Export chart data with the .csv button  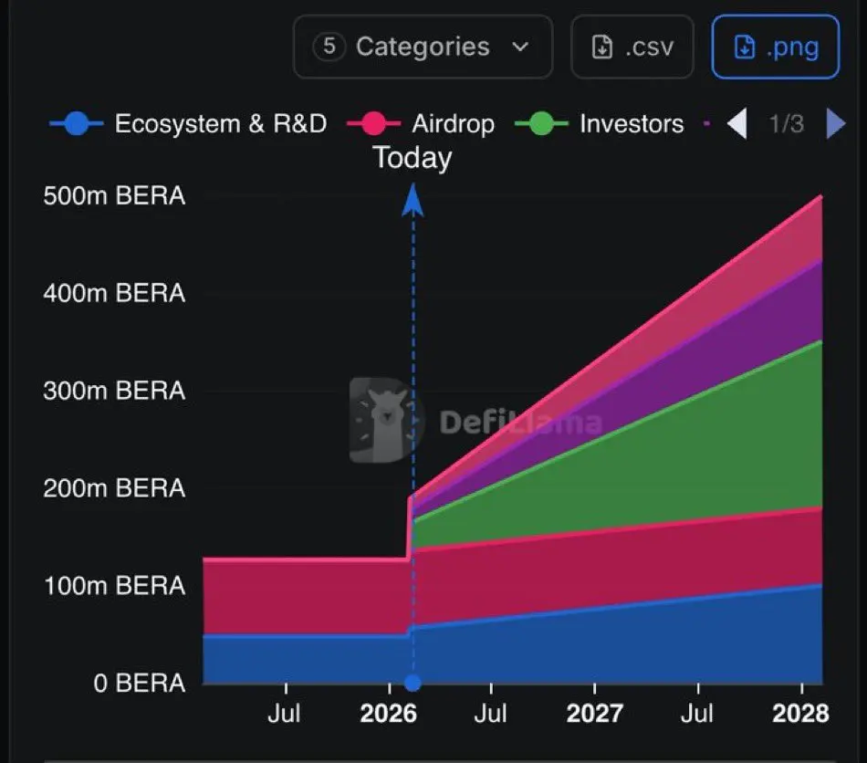(x=632, y=47)
